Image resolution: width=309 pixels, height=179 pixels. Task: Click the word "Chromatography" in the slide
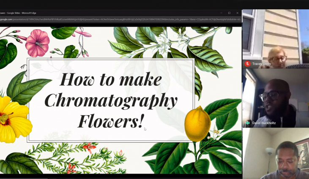[111, 100]
